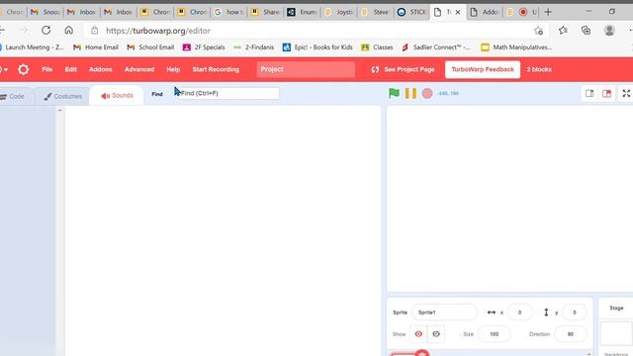This screenshot has height=356, width=633.
Task: Switch to the Google 'how t' tab
Action: (x=228, y=12)
